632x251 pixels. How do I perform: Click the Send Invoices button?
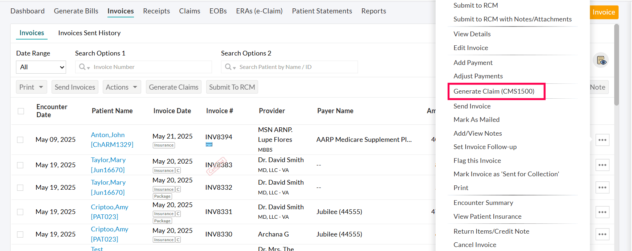[75, 87]
